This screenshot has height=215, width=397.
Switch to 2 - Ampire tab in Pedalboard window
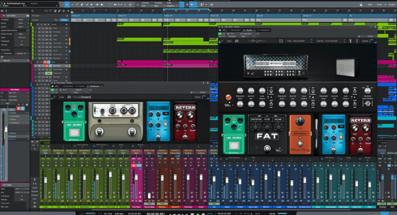pos(80,86)
